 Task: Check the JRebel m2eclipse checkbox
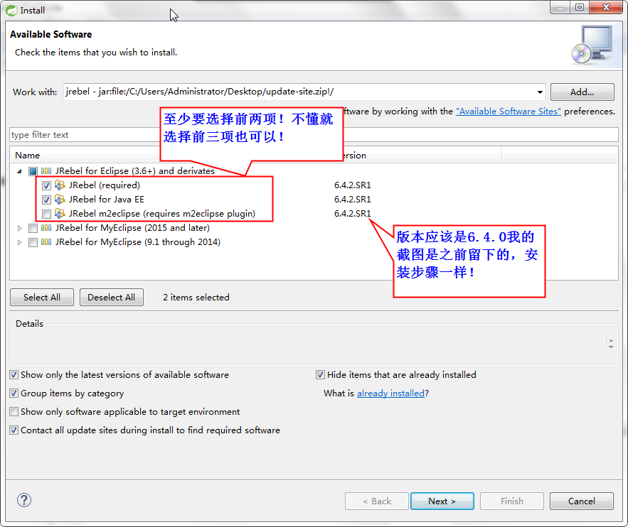(46, 214)
